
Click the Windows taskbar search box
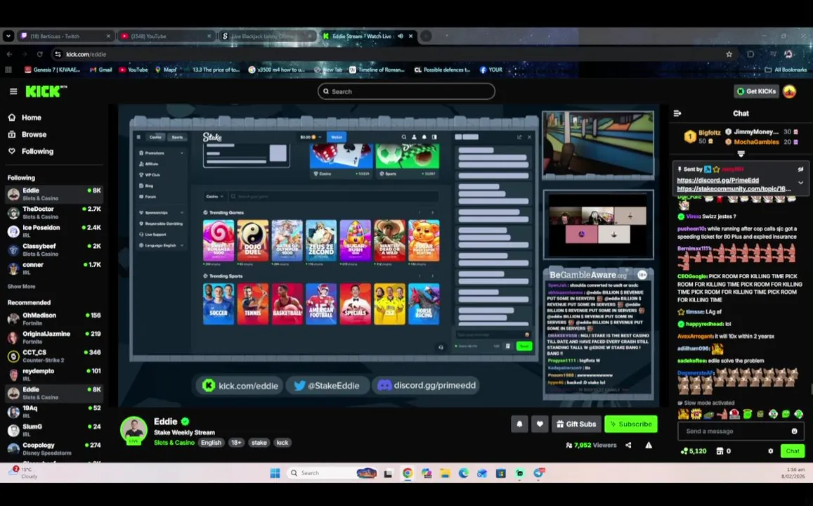pyautogui.click(x=332, y=473)
